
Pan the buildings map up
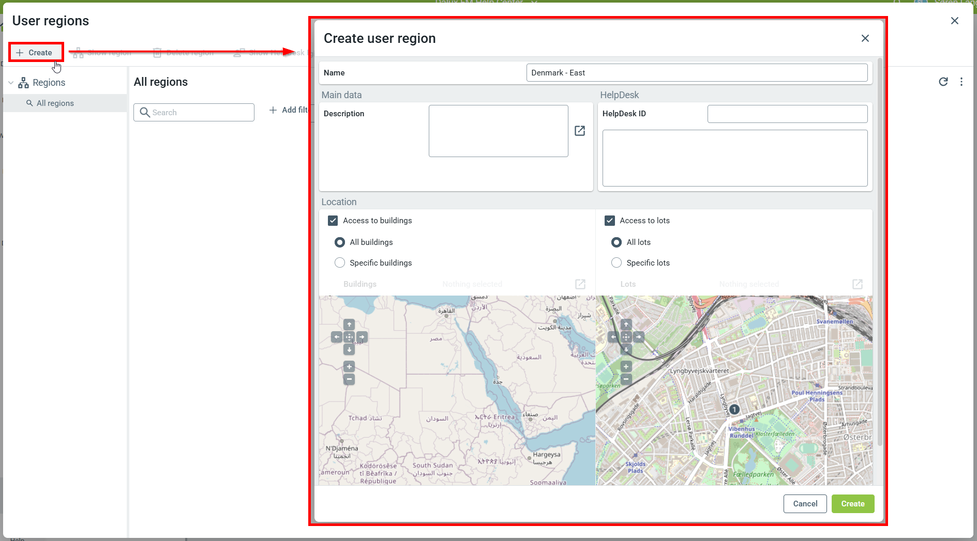[349, 324]
